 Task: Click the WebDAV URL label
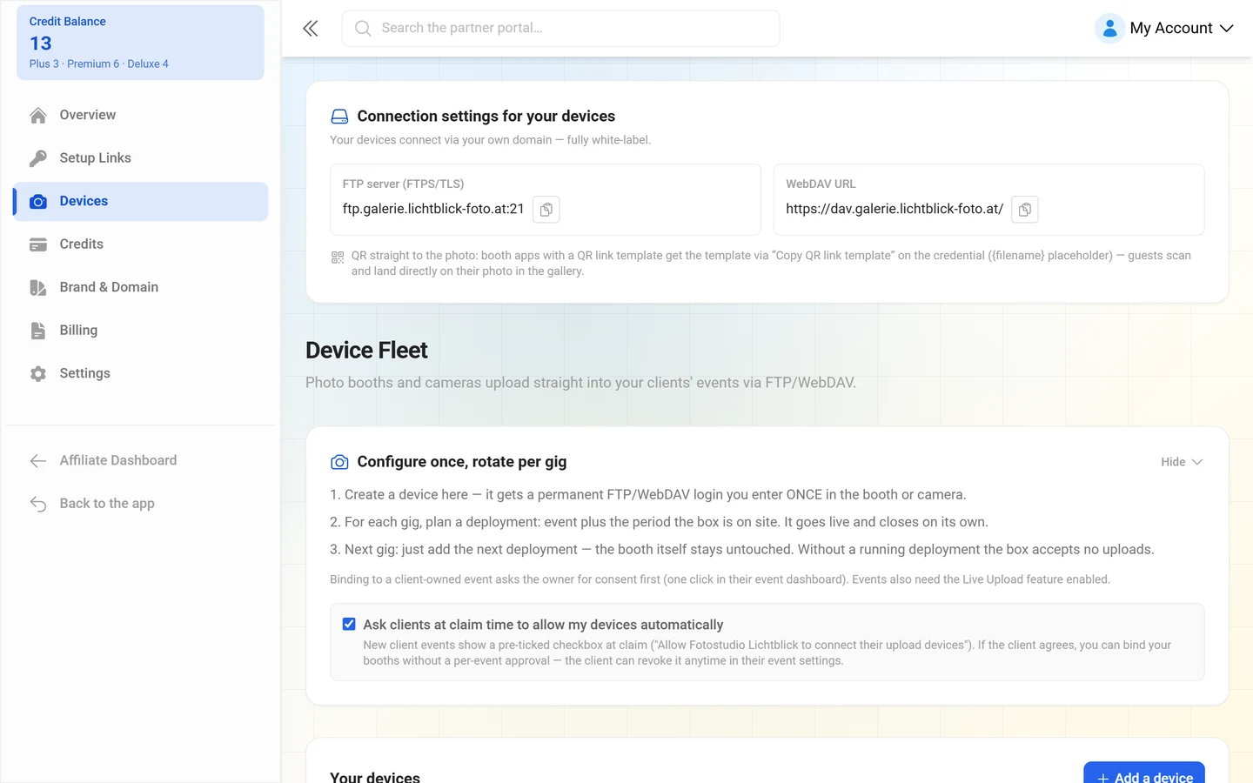(821, 184)
